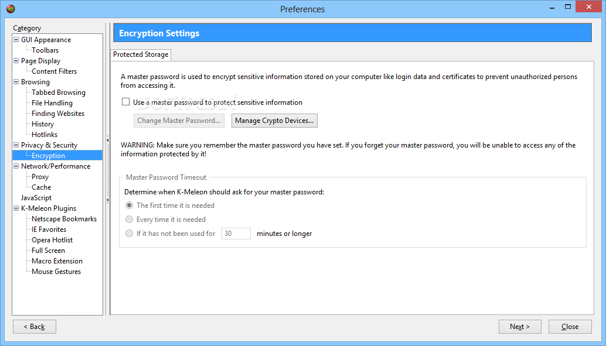Viewport: 606px width, 346px height.
Task: Enable the master password checkbox
Action: click(125, 102)
